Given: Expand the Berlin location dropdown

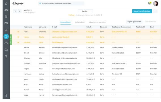Looking at the screenshot, I should pos(85,11).
